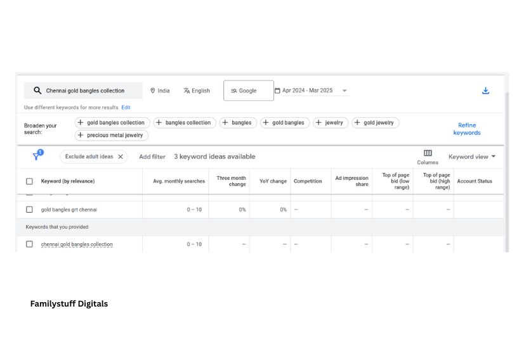
Task: Click the Edit keywords link
Action: (x=126, y=108)
